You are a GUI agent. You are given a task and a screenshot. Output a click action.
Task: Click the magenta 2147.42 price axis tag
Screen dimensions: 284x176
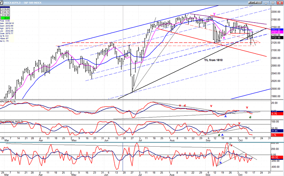275,32
